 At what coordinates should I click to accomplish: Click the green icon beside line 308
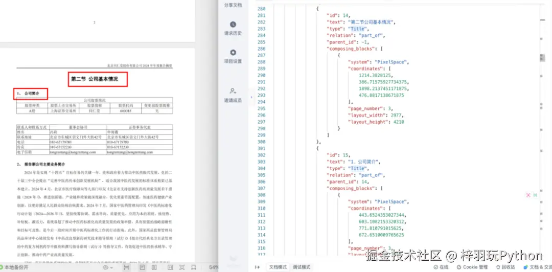(535, 195)
